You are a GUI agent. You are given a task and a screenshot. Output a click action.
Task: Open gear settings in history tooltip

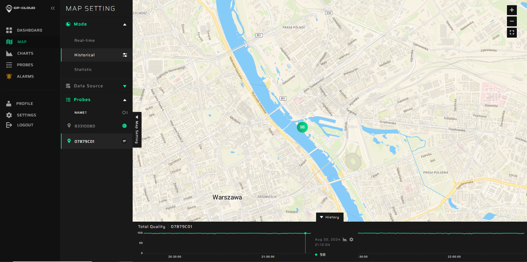click(x=351, y=239)
